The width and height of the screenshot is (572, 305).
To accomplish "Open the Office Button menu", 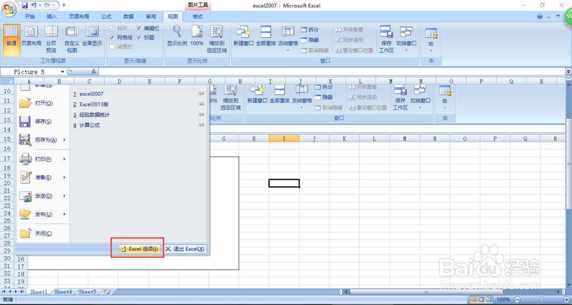I will point(8,9).
